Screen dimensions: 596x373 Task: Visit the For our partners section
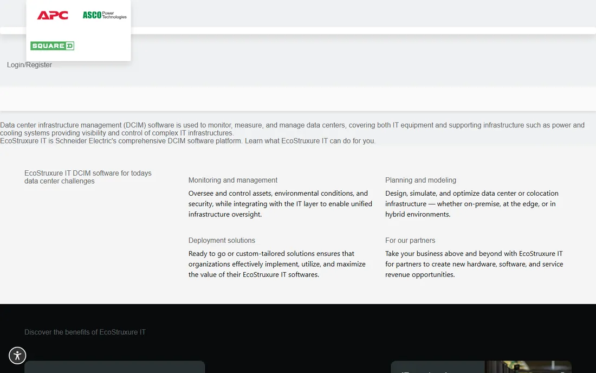pos(410,240)
